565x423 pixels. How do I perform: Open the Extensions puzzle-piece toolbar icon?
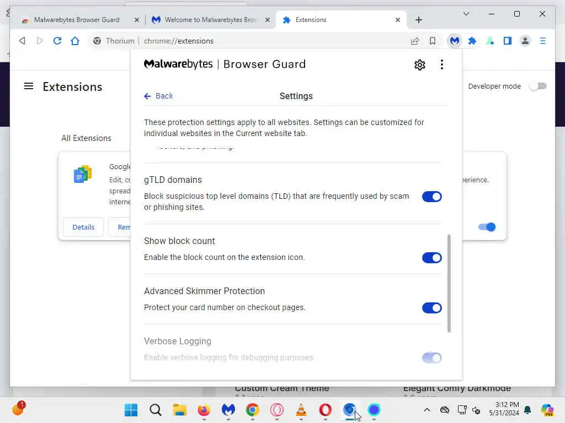(472, 41)
